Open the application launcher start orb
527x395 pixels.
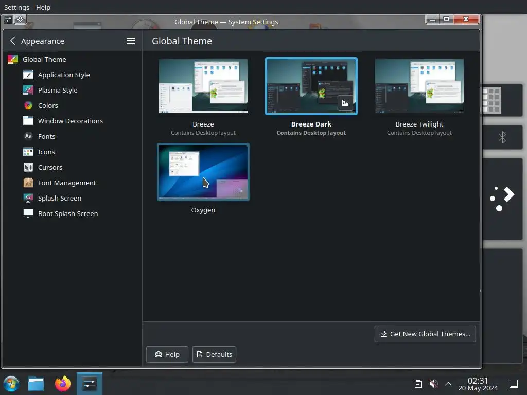11,384
